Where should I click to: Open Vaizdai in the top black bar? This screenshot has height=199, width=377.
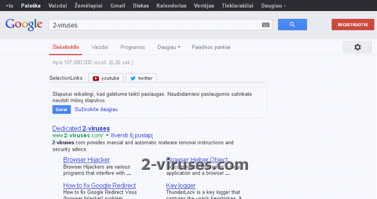(57, 6)
